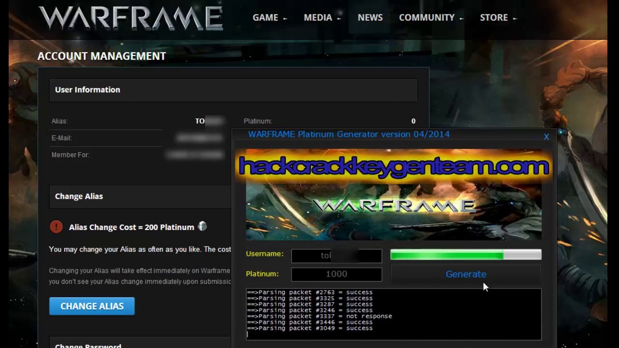This screenshot has height=348, width=619.
Task: Click the green progress bar in the generator
Action: tap(466, 255)
